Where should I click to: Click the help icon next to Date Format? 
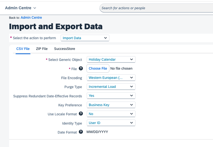[x=81, y=132]
